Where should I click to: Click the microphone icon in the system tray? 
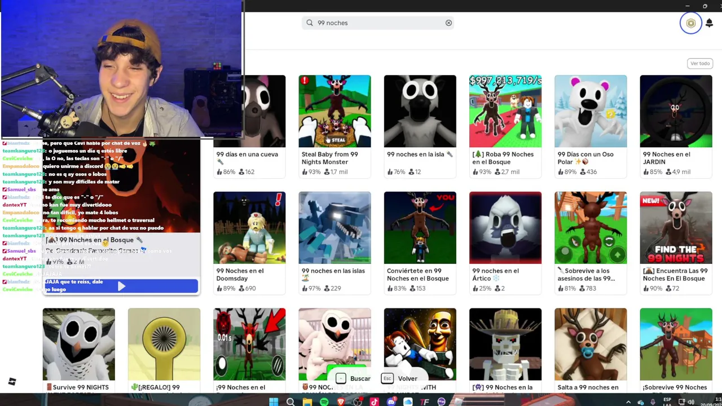point(653,402)
